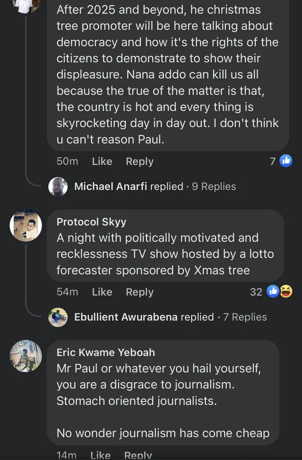Open Ebullient Awurabena's profile name

point(126,317)
